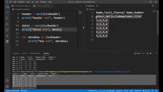The width and height of the screenshot is (163, 92).
Task: Click line number 7 in csv gutter
Action: point(92,36)
